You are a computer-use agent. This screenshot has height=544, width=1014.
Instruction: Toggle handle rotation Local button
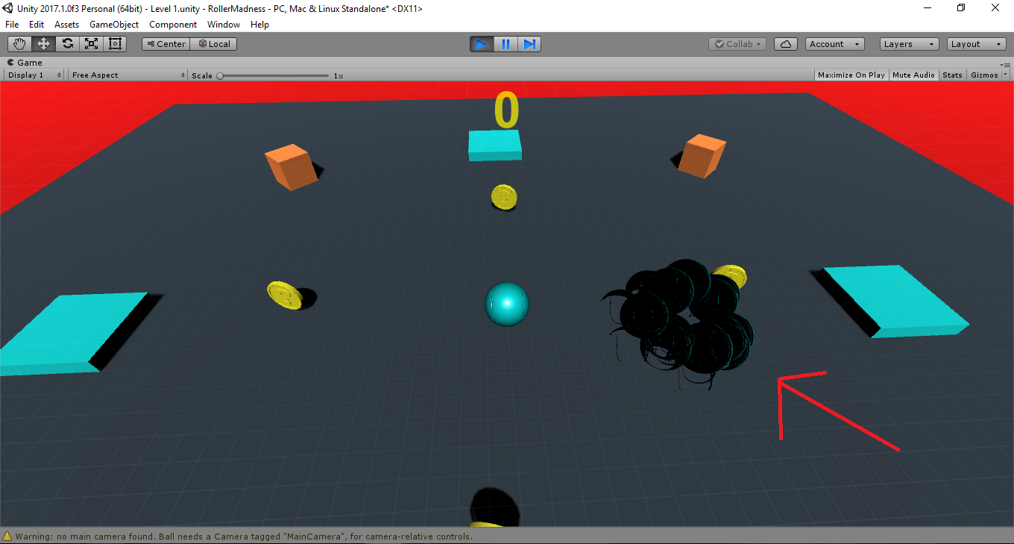tap(213, 44)
